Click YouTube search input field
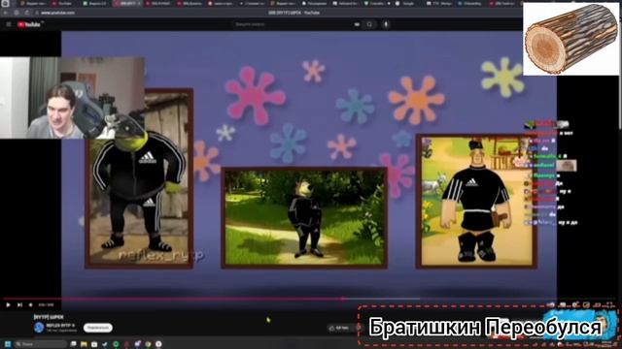 tap(292, 24)
